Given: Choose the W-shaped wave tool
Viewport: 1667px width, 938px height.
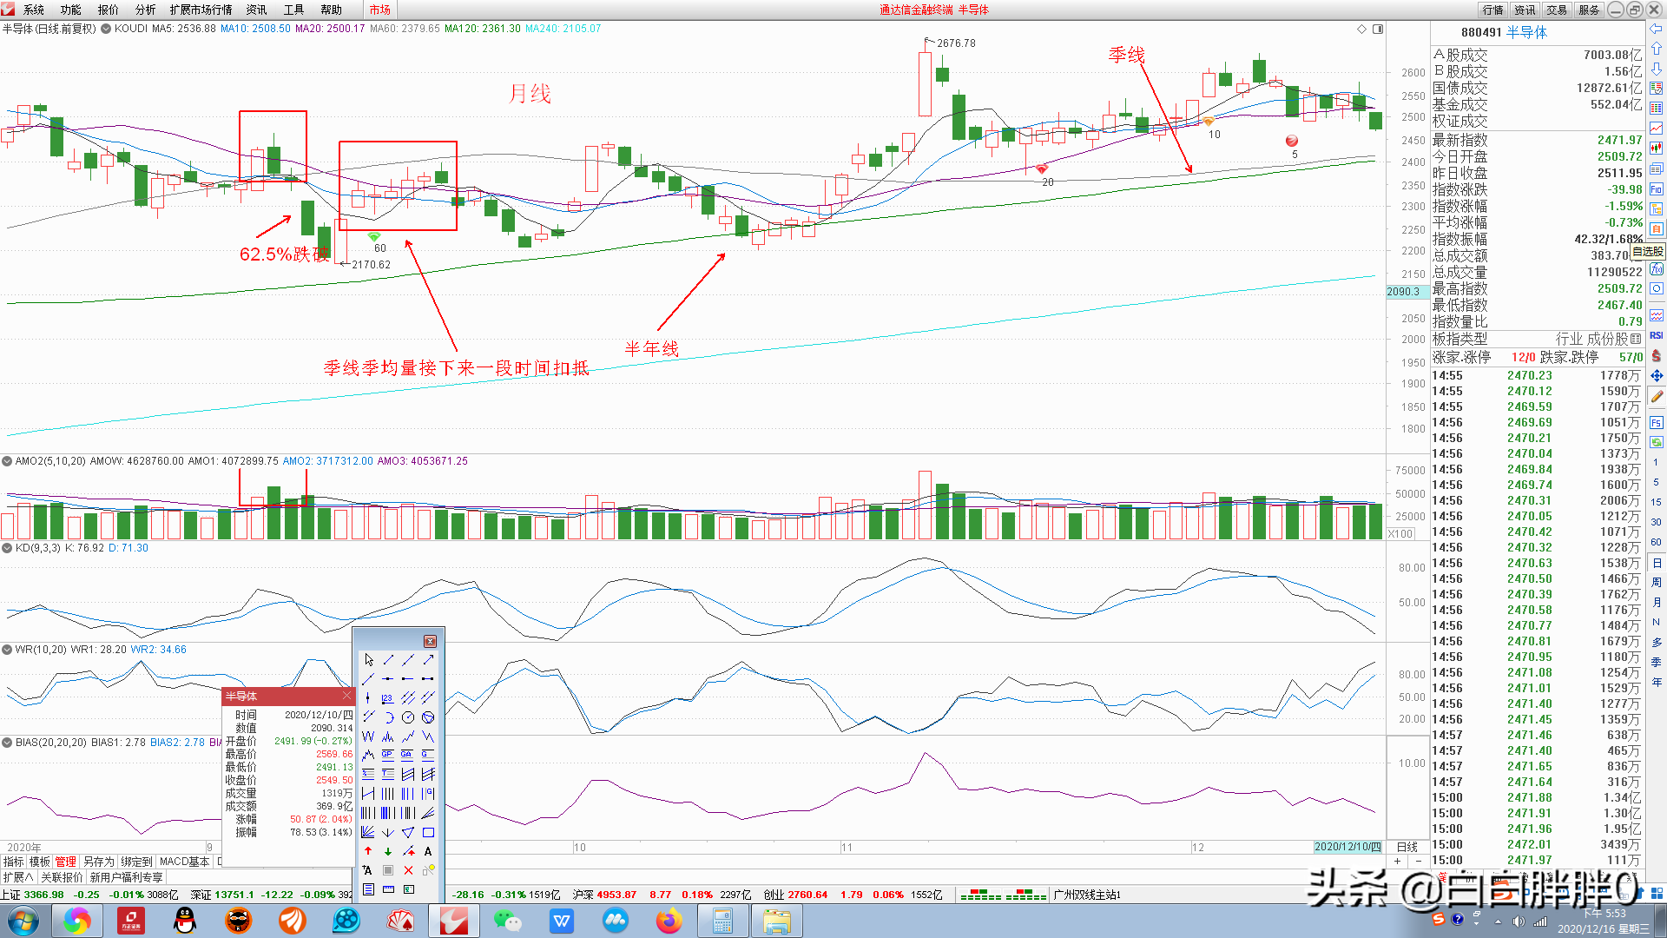Looking at the screenshot, I should click(369, 737).
